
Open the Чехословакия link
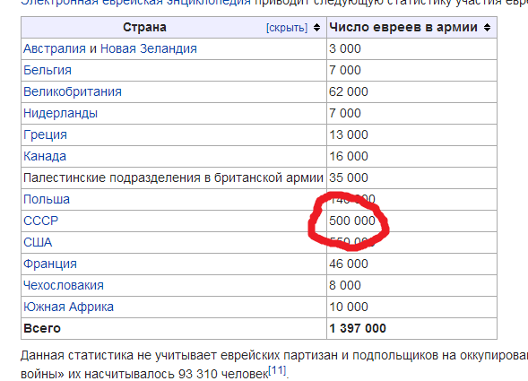point(64,285)
